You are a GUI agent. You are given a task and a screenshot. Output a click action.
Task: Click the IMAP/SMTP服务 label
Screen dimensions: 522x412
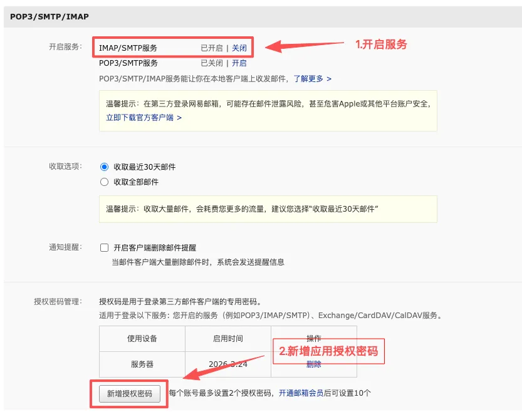pos(128,48)
